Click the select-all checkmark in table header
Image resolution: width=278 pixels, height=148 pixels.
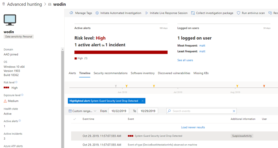pyautogui.click(x=75, y=119)
